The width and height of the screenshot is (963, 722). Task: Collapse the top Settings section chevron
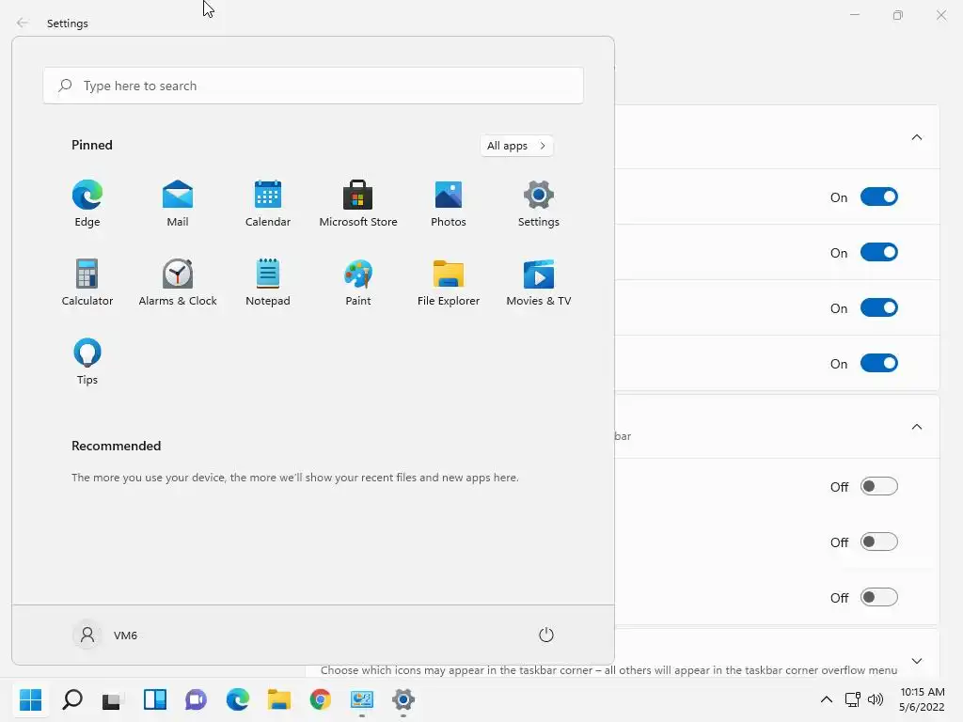pyautogui.click(x=916, y=137)
